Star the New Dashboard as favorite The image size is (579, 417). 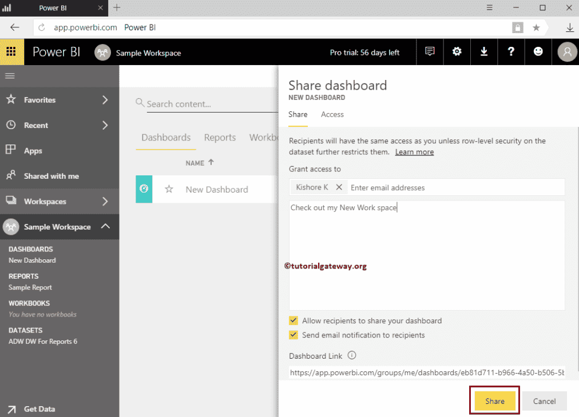[x=169, y=189]
